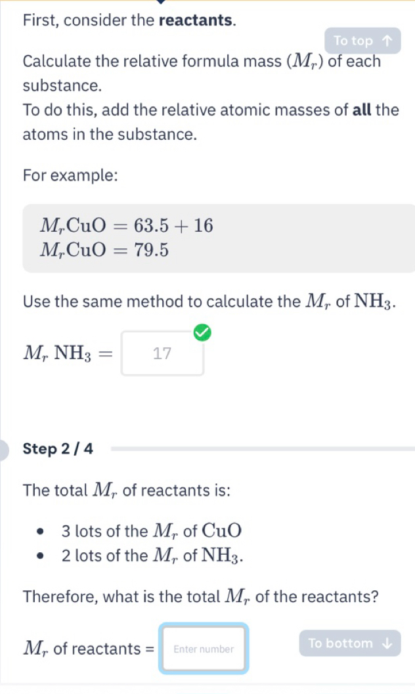Click the grey CuO example calculation box
Screen dimensions: 415x694
pyautogui.click(x=219, y=238)
